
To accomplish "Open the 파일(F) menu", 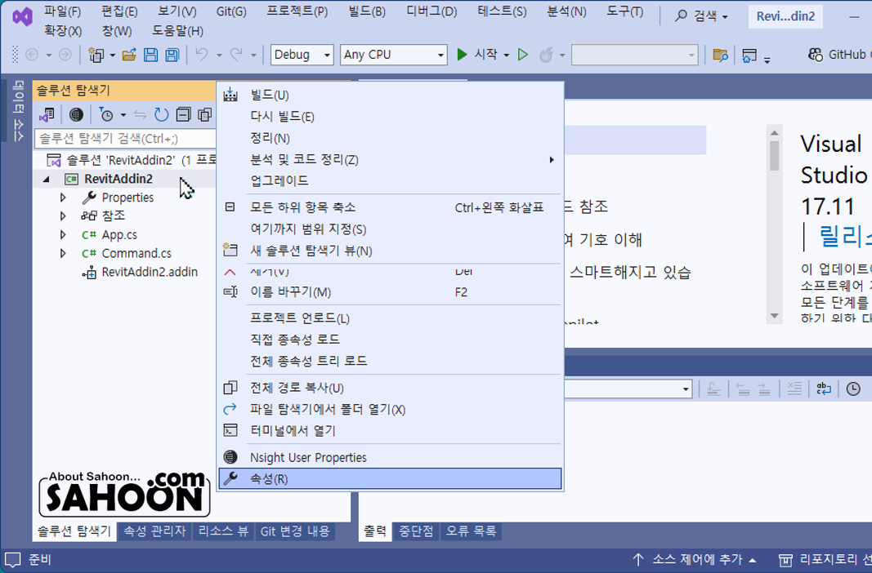I will click(x=62, y=11).
